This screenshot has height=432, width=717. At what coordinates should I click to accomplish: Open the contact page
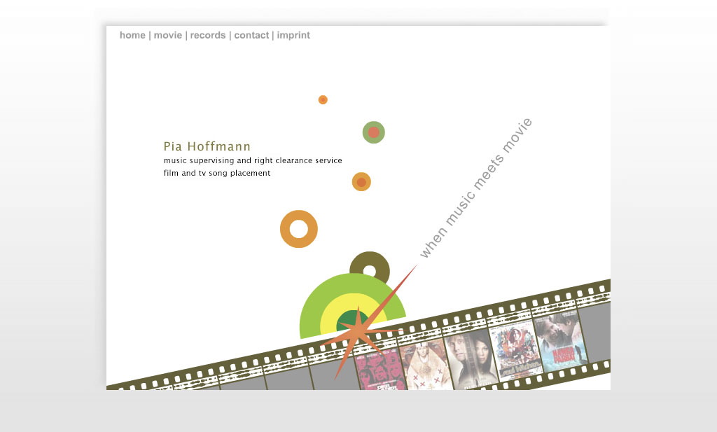tap(251, 35)
